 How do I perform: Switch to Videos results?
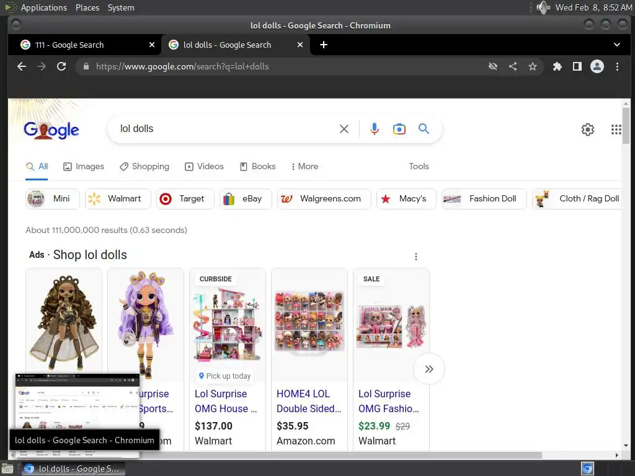(x=204, y=166)
